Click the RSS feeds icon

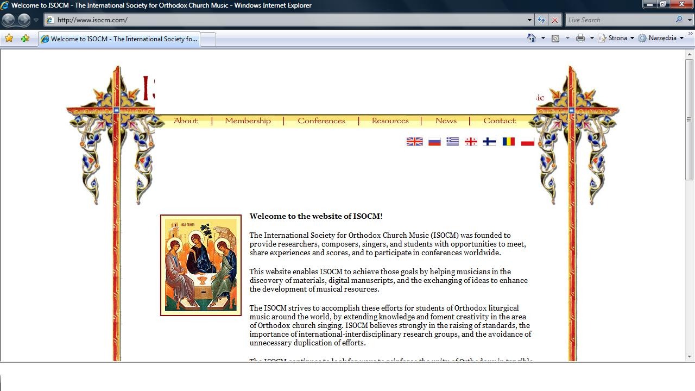coord(555,38)
